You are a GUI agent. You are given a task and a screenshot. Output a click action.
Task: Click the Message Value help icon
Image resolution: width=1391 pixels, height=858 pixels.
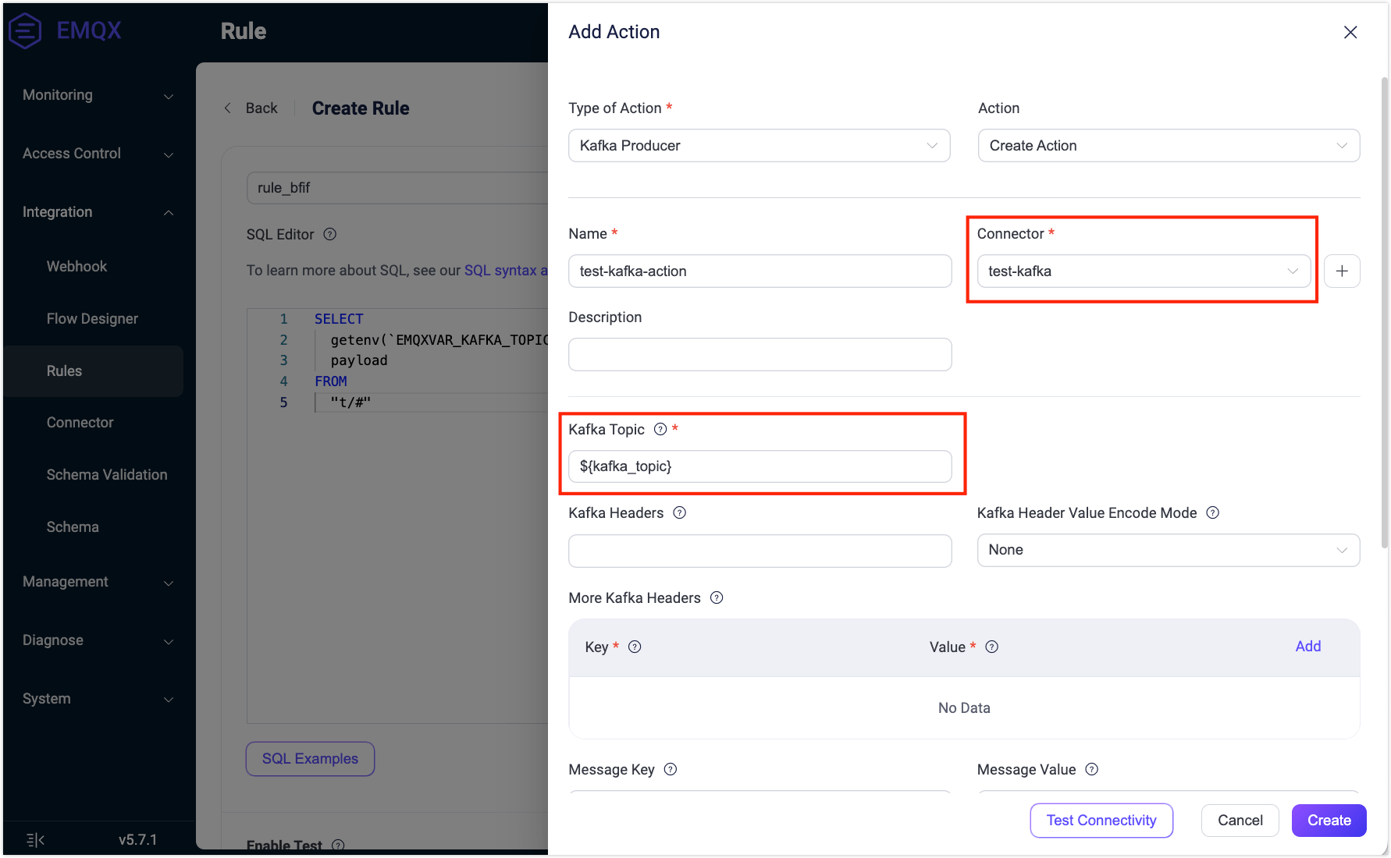tap(1091, 769)
